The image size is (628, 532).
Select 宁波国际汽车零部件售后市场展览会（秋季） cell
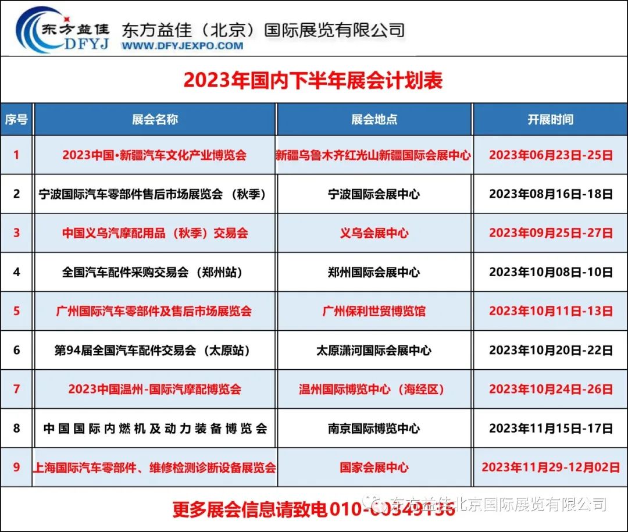pos(155,194)
